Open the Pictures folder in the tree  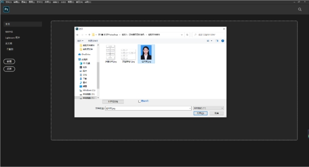pyautogui.click(x=83, y=71)
